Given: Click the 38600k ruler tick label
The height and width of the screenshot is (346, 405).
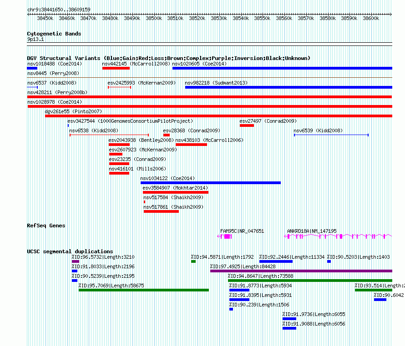Looking at the screenshot, I should pyautogui.click(x=371, y=18).
